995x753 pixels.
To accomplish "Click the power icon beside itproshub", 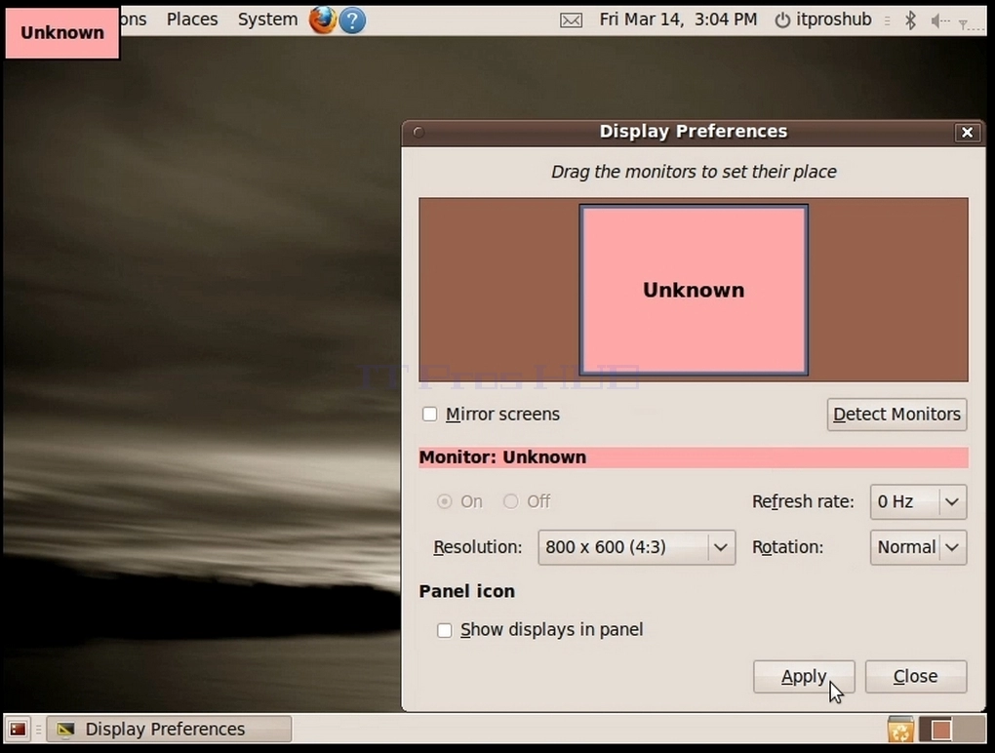I will 782,20.
